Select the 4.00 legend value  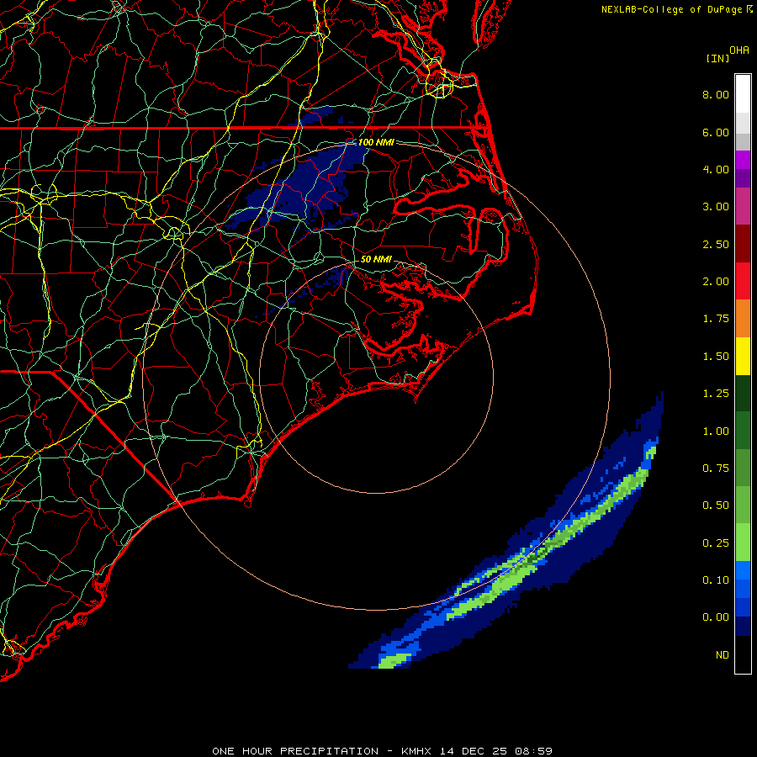click(716, 169)
